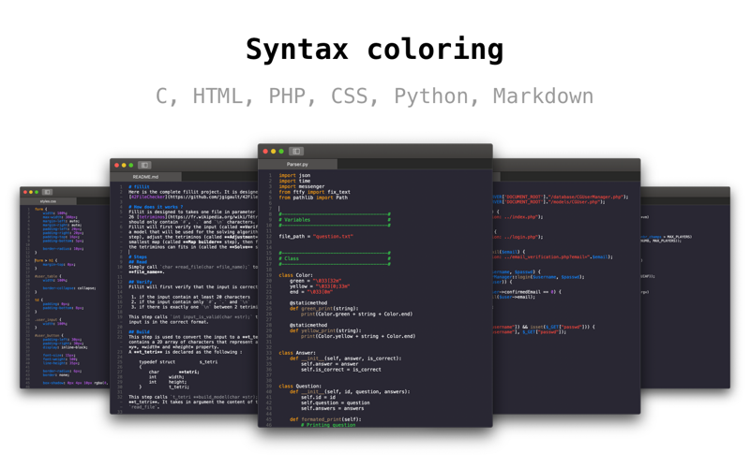Close the README.md editor window
This screenshot has height=468, width=750.
click(116, 166)
